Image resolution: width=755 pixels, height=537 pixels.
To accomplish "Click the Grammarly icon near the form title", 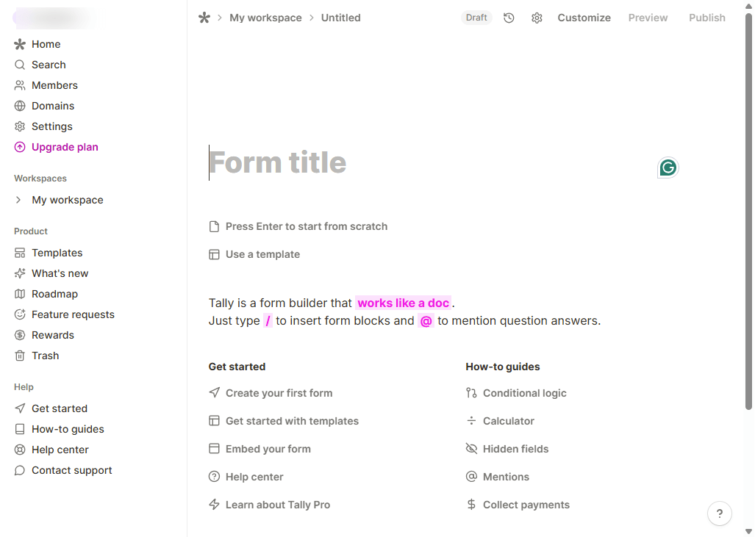I will 668,167.
